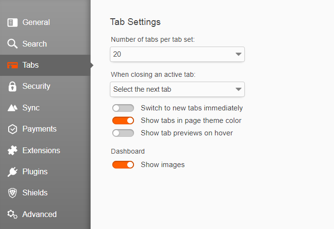Enable Switch to new tabs immediately
The image size is (334, 229).
[x=123, y=108]
